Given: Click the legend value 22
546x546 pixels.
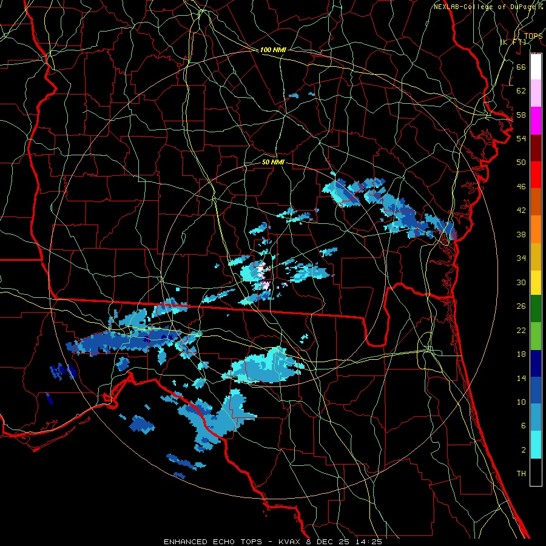Looking at the screenshot, I should [x=521, y=330].
